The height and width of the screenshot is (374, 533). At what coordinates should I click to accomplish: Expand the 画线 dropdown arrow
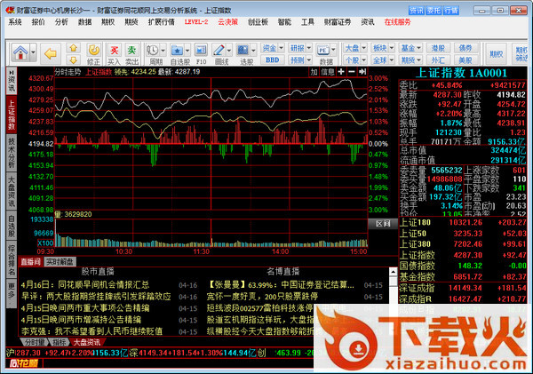pos(229,51)
